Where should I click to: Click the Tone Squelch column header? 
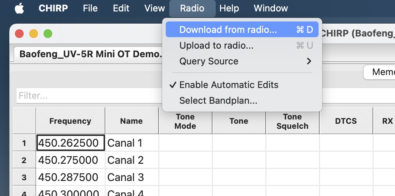tap(292, 121)
